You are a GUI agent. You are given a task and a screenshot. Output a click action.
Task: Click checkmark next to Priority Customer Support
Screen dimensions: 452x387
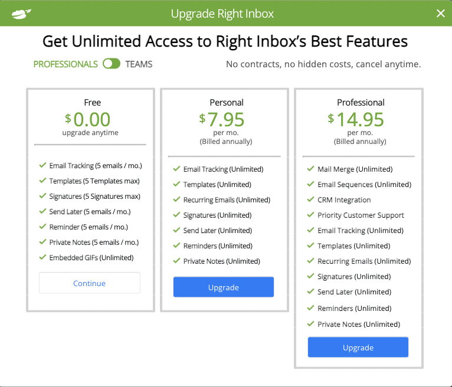pyautogui.click(x=311, y=215)
